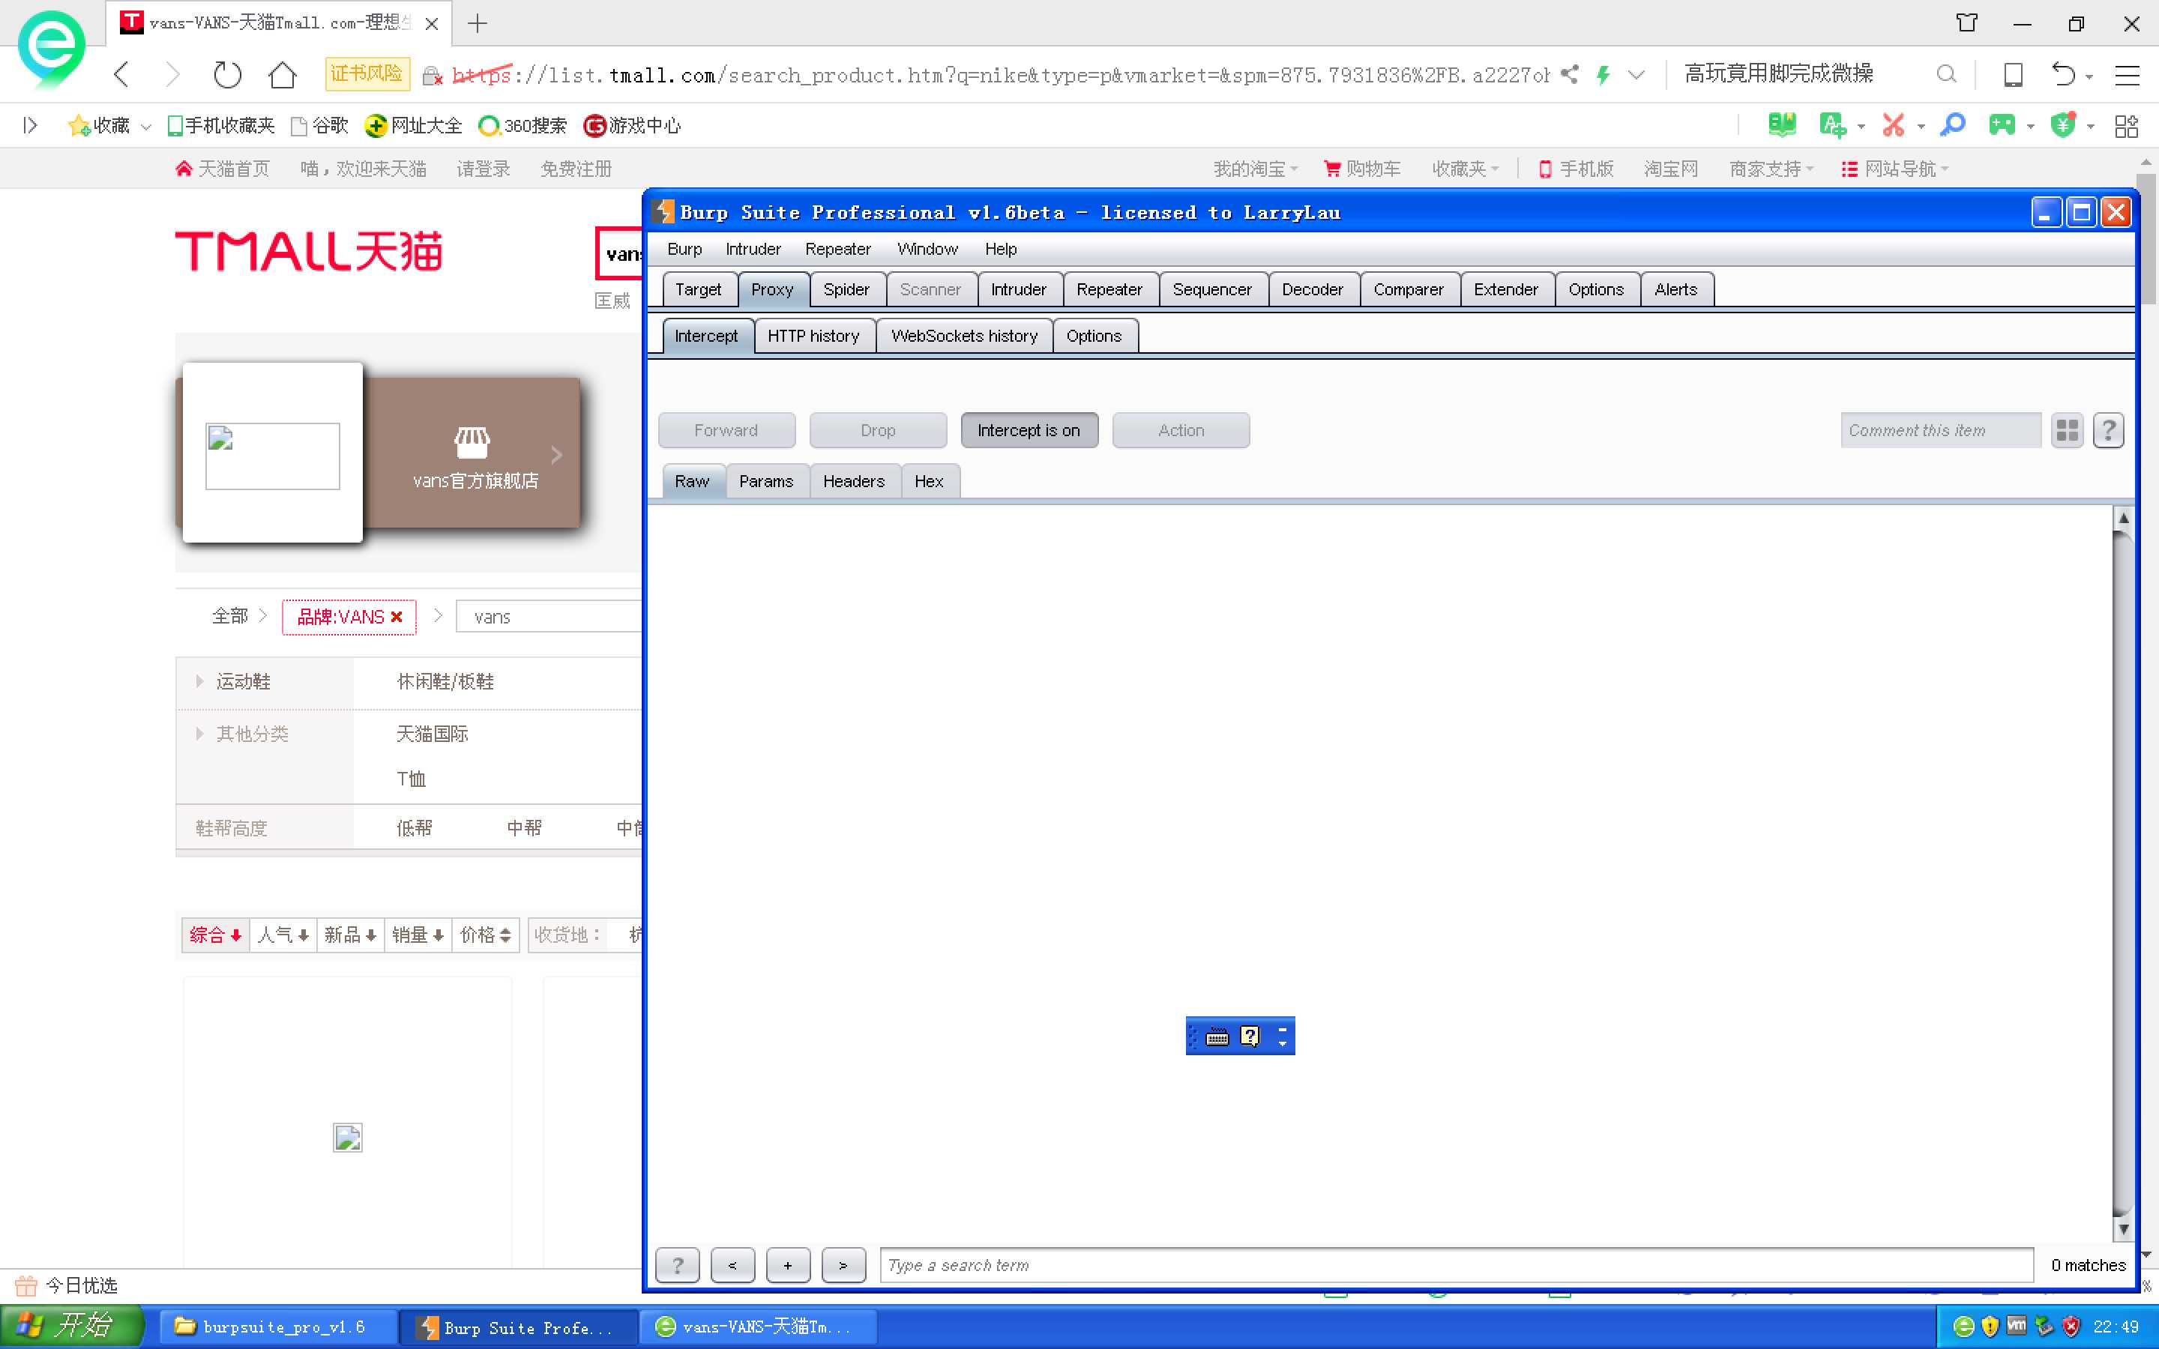Click the blue magnifier extension icon

click(x=1952, y=125)
